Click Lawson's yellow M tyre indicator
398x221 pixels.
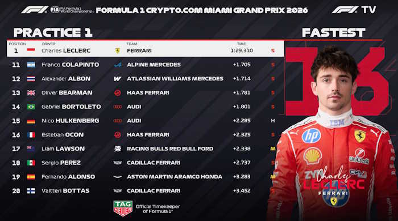tap(272, 148)
